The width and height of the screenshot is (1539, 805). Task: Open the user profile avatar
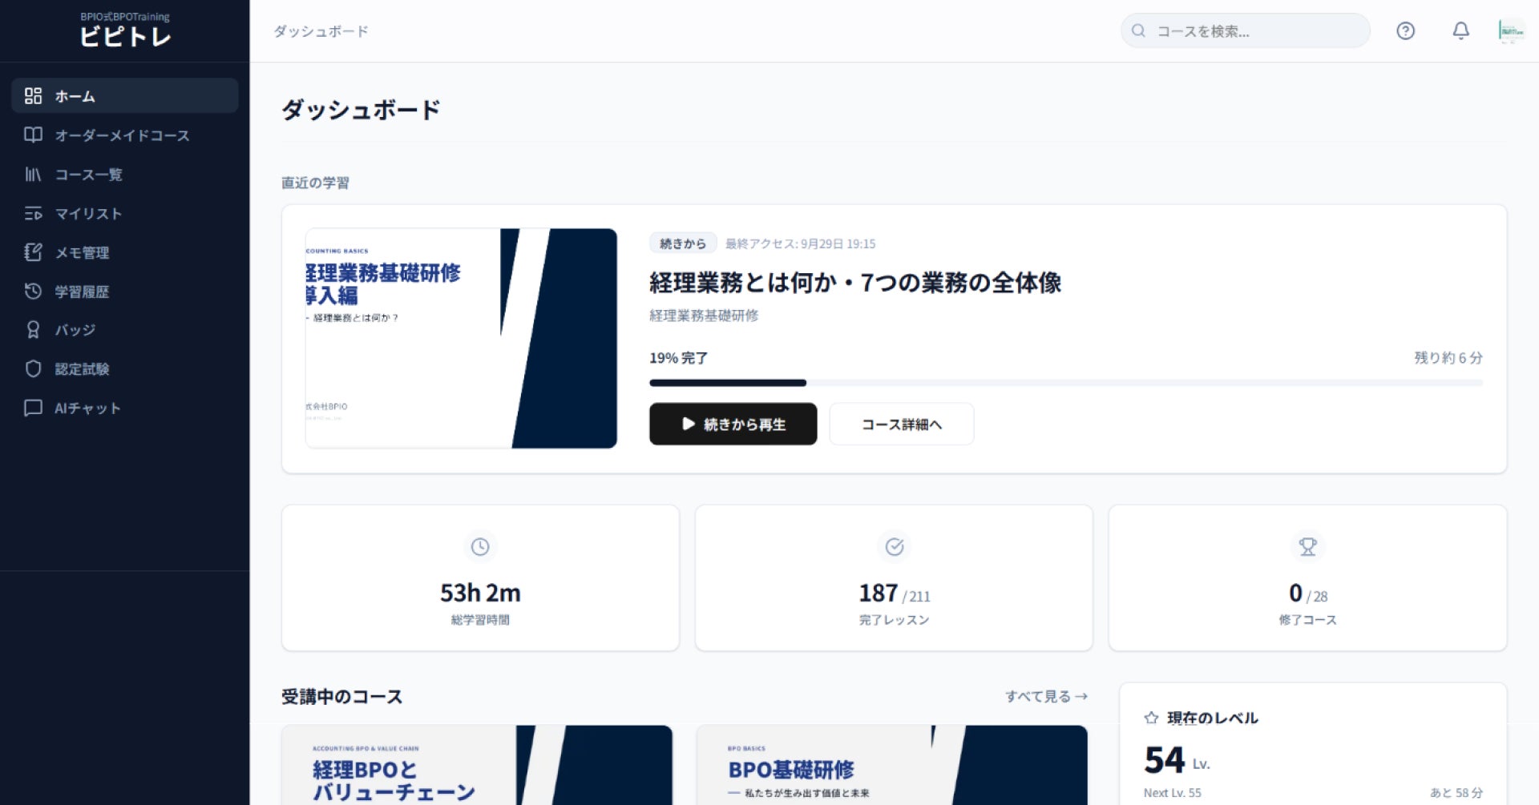(1511, 30)
